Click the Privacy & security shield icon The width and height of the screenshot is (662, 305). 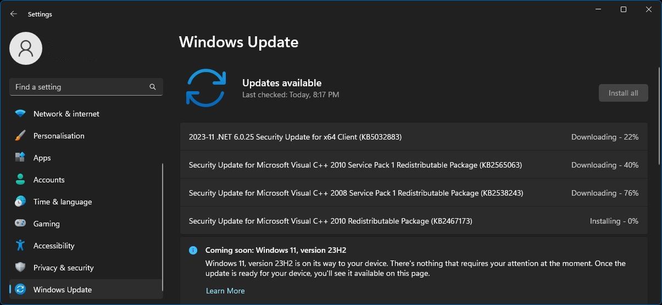[20, 268]
